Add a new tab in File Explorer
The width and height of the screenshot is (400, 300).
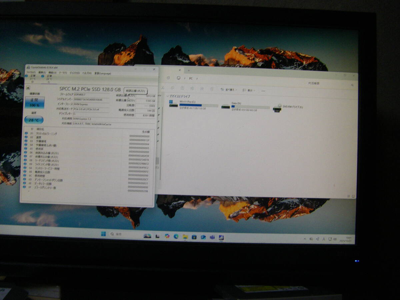click(189, 70)
